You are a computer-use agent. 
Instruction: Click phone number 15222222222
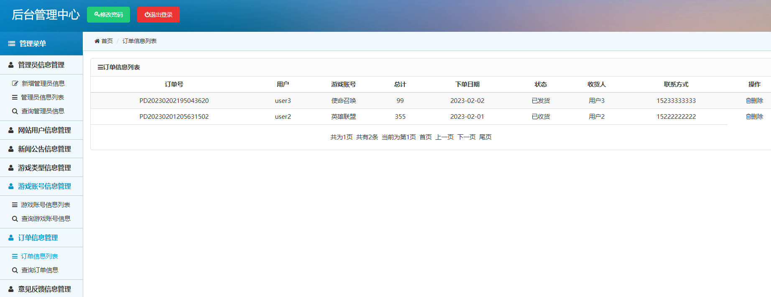click(x=676, y=116)
